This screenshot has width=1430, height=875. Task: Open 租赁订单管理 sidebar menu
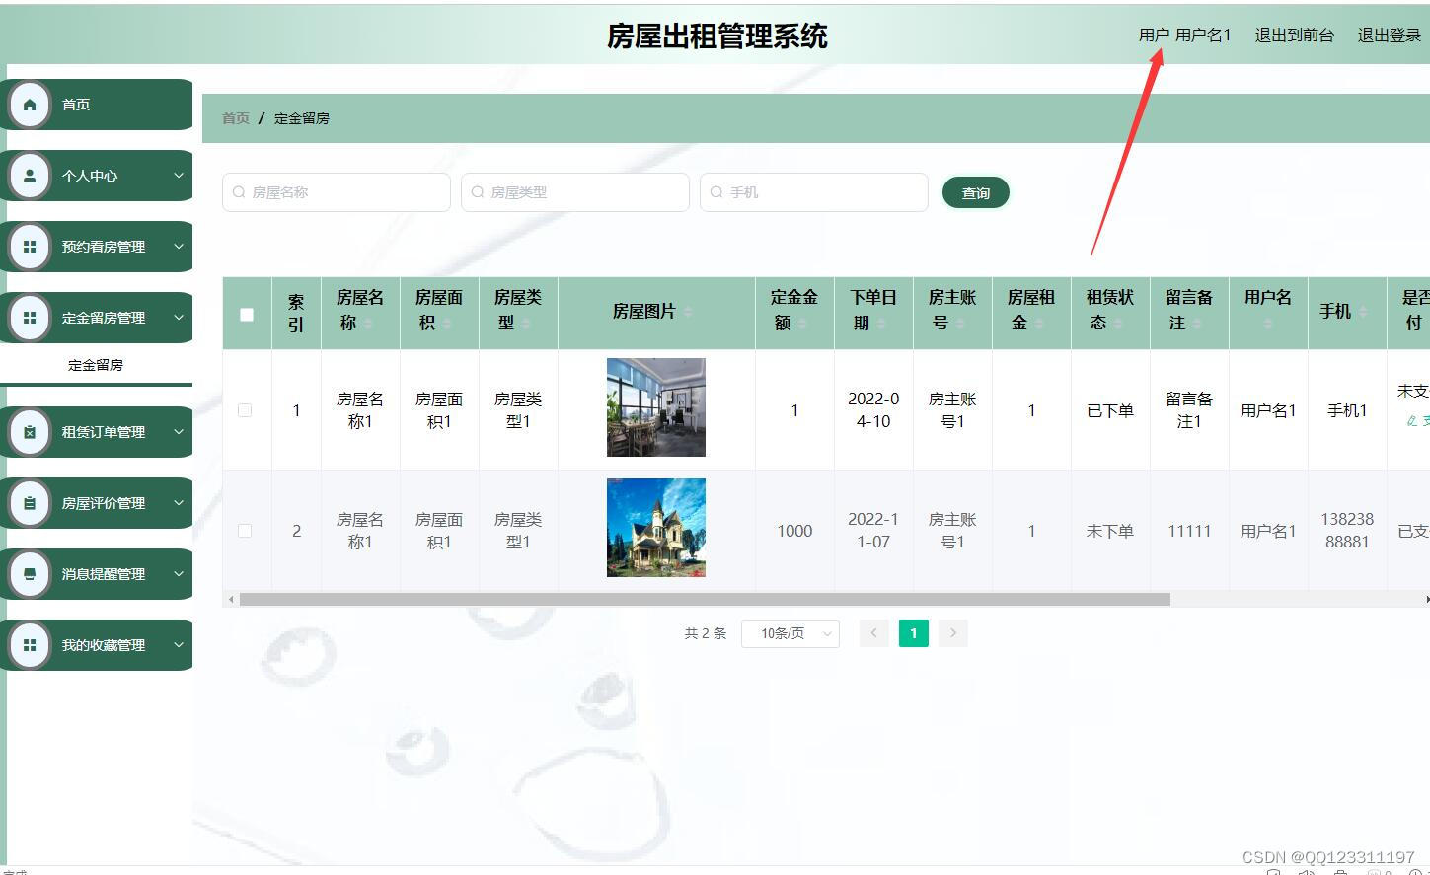pos(97,432)
